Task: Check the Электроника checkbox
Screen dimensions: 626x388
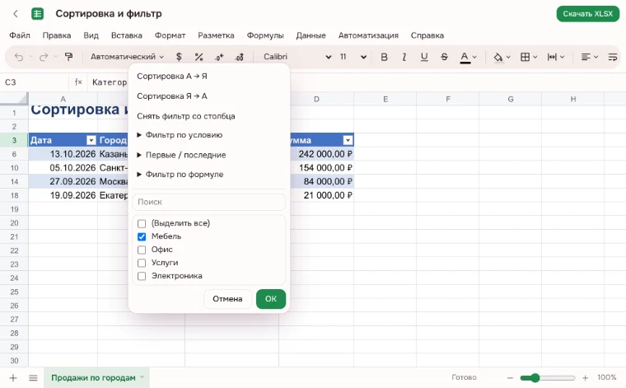Action: (142, 276)
